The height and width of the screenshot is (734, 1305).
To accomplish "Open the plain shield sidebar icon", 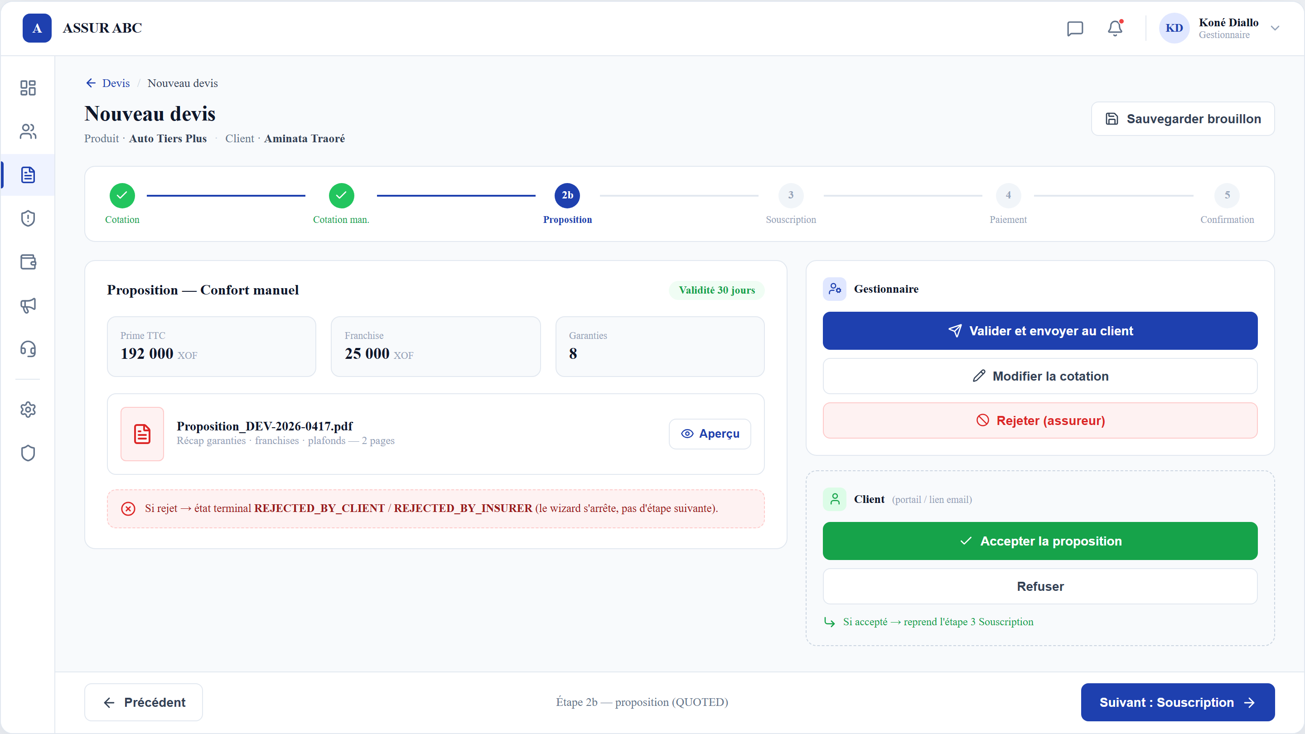I will (x=28, y=453).
